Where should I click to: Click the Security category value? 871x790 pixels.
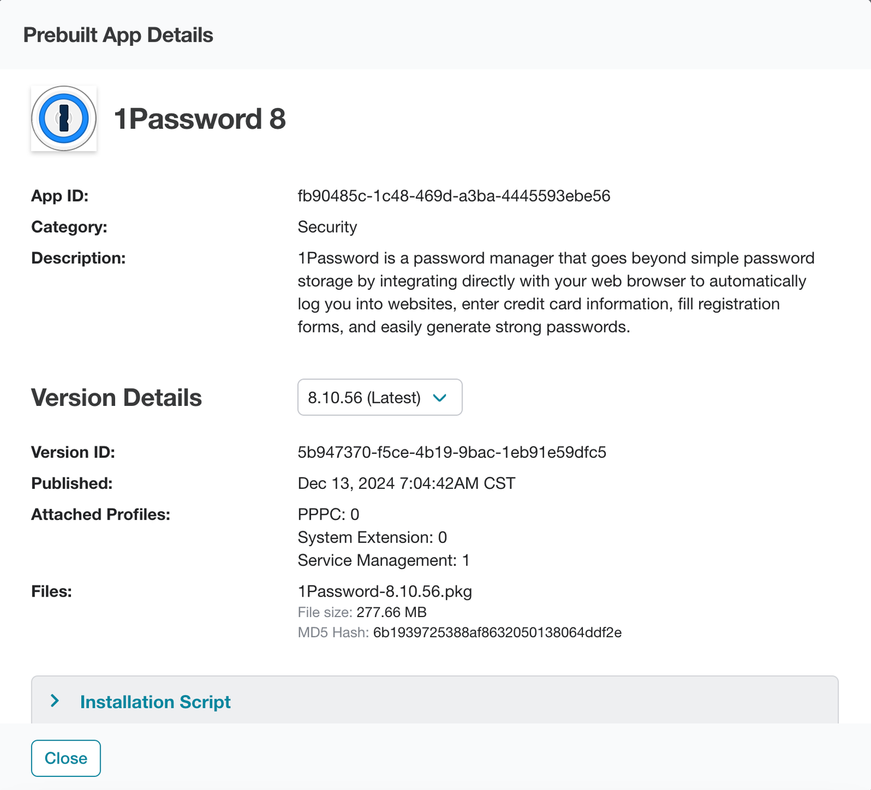pos(328,227)
